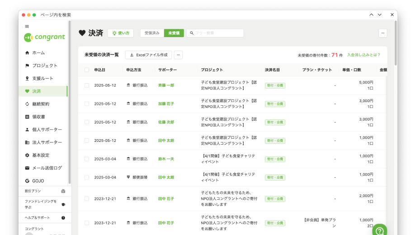Open supporter 鈴木 一夫 link

[166, 159]
